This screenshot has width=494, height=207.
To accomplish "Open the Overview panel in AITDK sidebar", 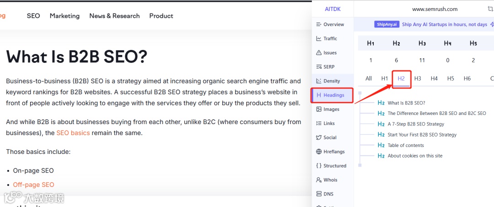I will point(330,25).
